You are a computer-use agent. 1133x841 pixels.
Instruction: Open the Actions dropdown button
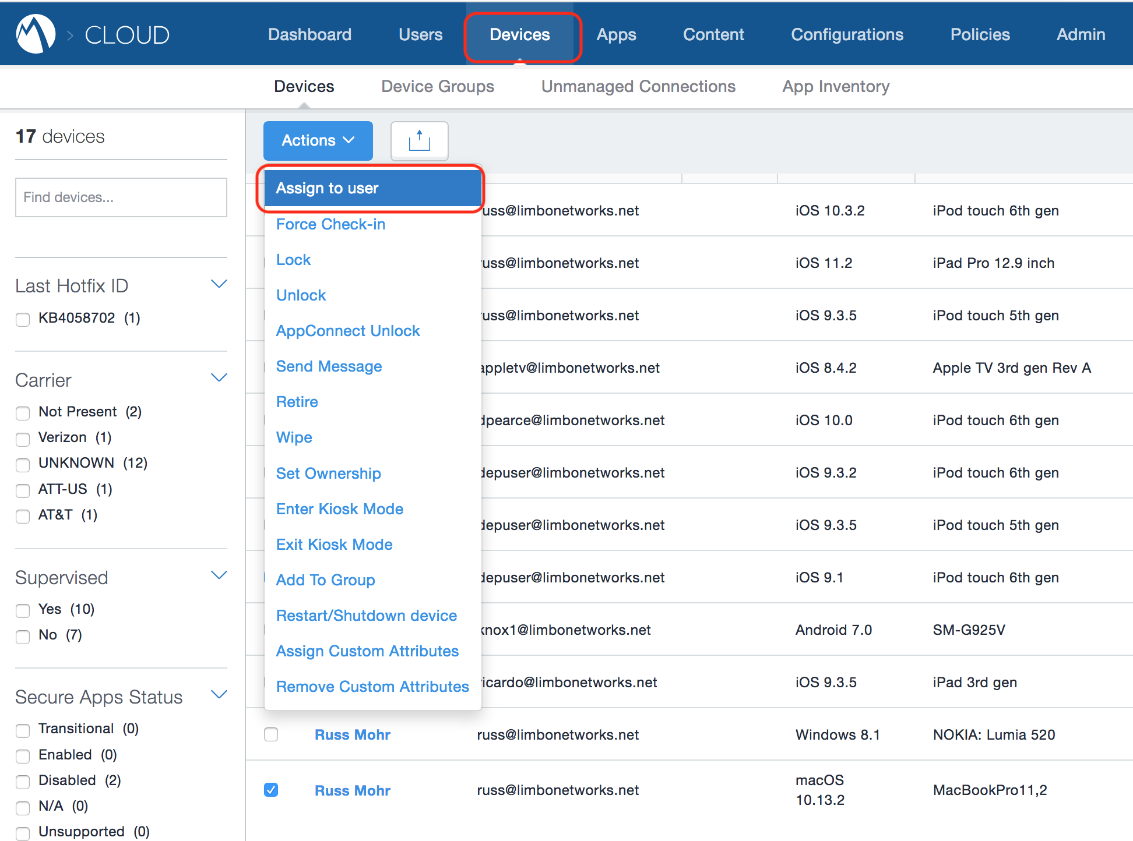click(x=318, y=140)
